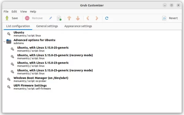Open the File menu
Screen dimensions: 184x115
(6, 11)
